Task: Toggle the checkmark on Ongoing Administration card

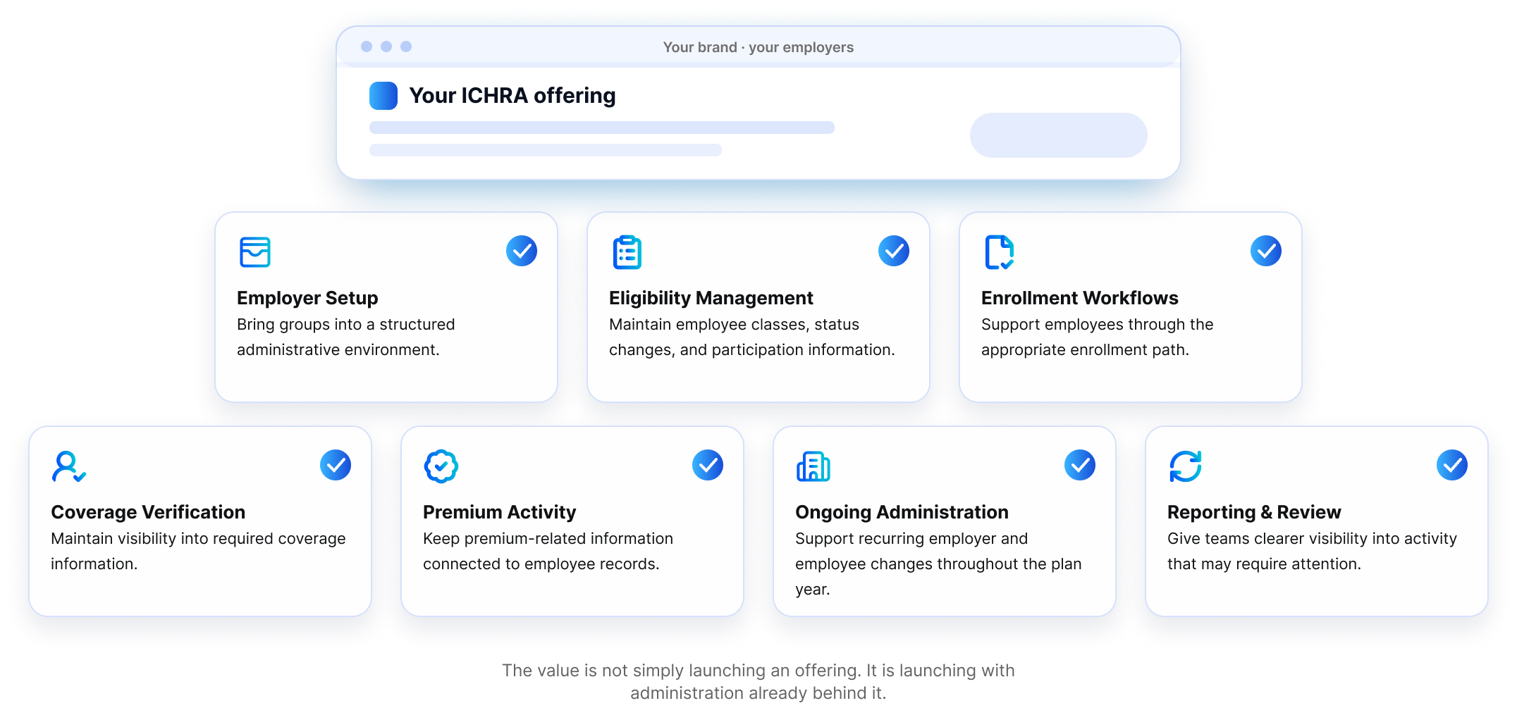Action: click(1080, 465)
